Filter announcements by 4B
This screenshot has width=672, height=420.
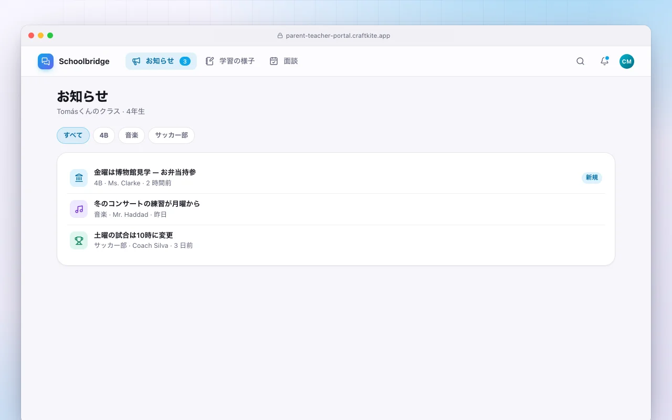(104, 135)
